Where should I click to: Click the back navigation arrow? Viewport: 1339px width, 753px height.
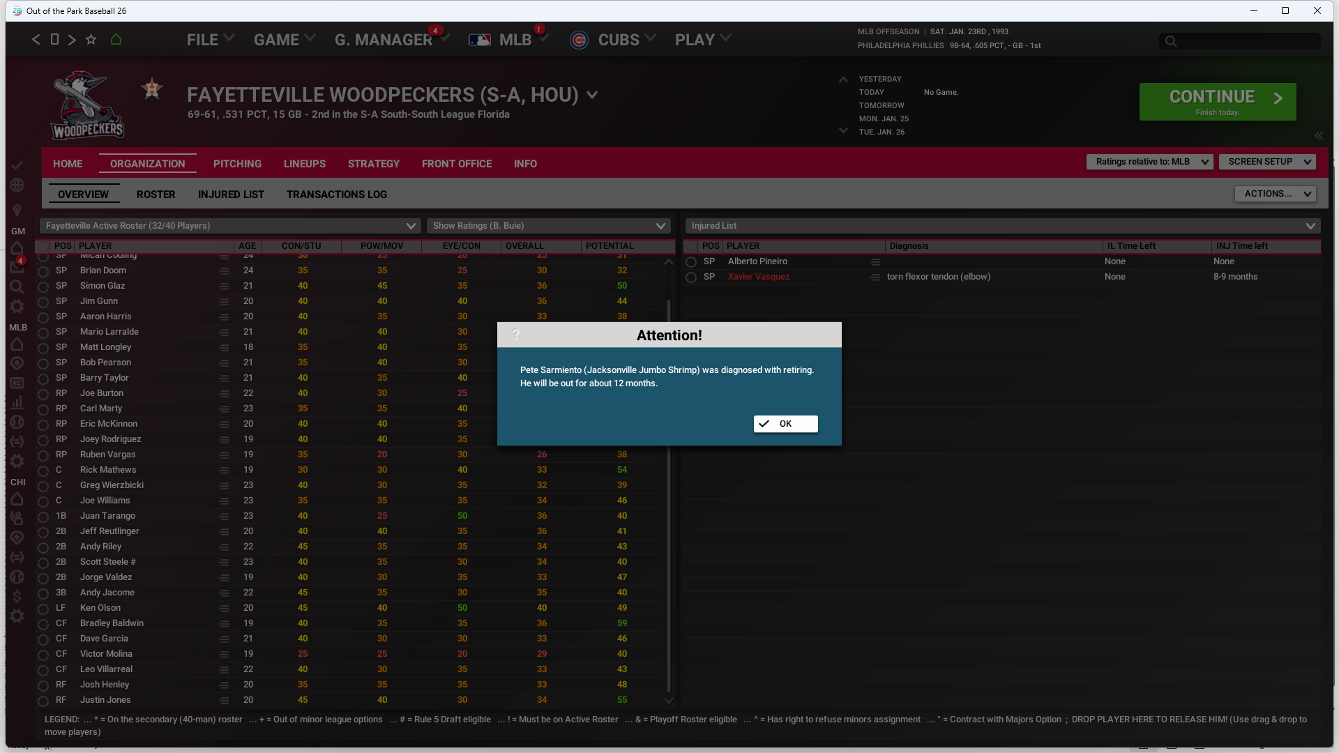click(36, 40)
